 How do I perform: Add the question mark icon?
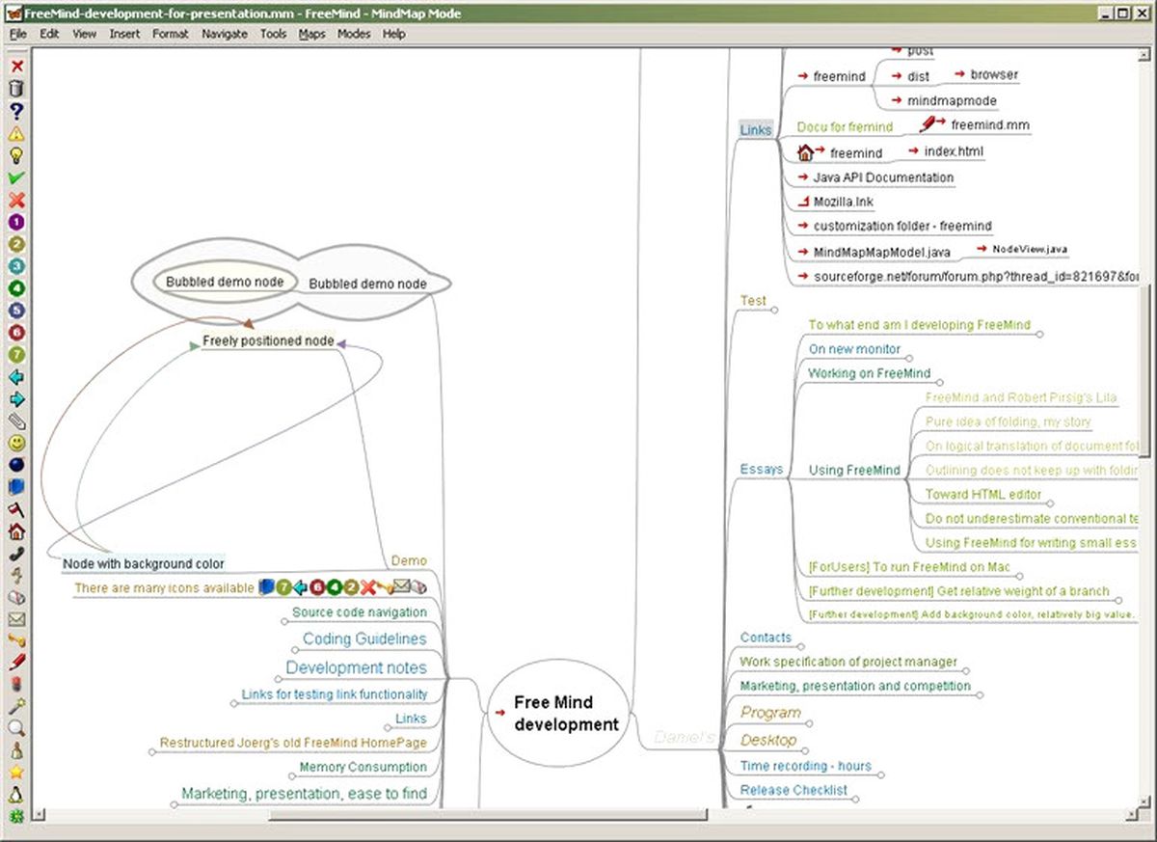tap(16, 111)
